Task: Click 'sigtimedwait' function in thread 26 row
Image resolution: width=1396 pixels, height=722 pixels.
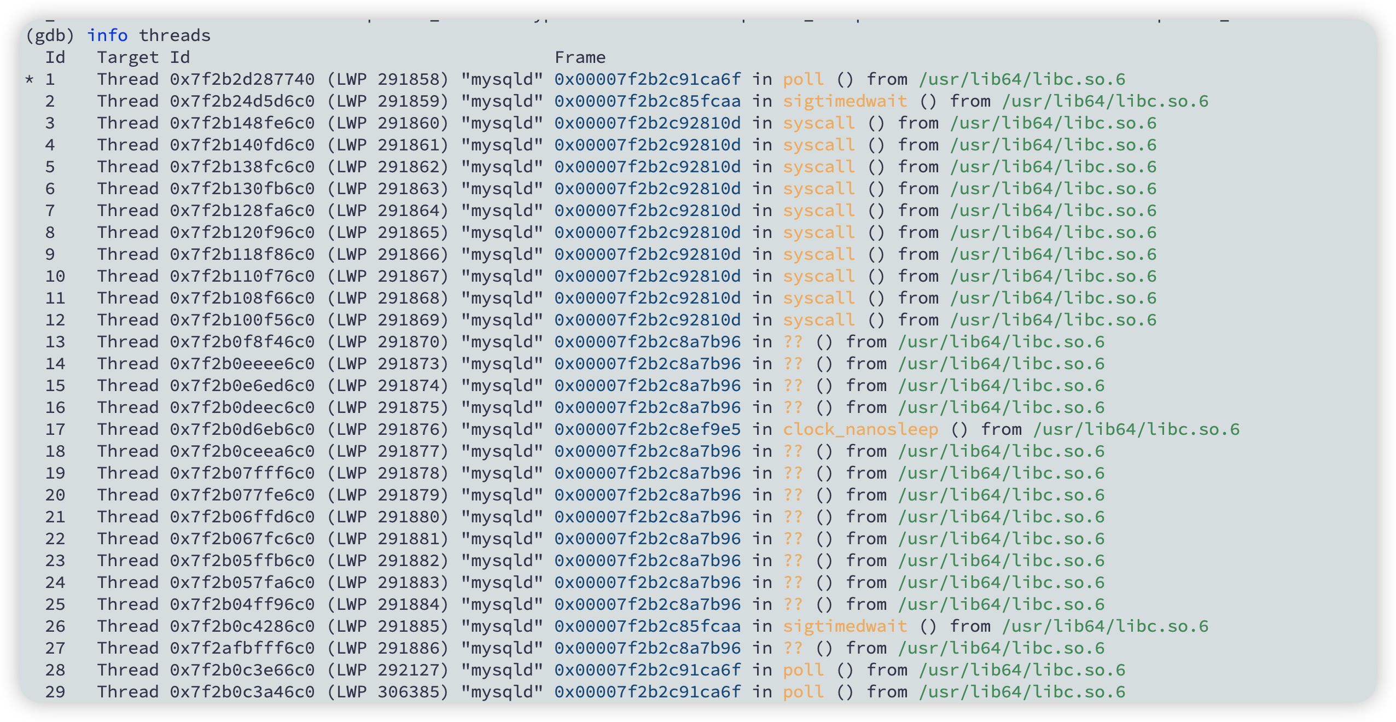Action: [845, 626]
